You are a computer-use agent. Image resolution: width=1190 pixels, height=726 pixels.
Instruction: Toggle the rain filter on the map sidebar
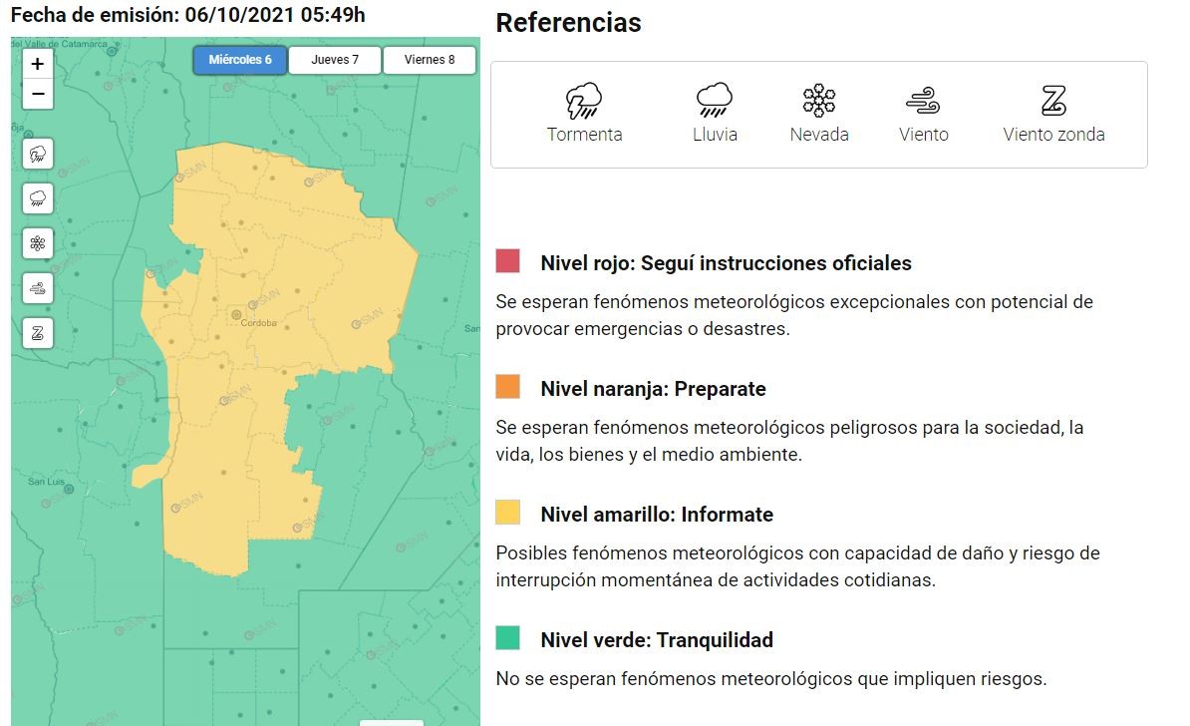37,197
